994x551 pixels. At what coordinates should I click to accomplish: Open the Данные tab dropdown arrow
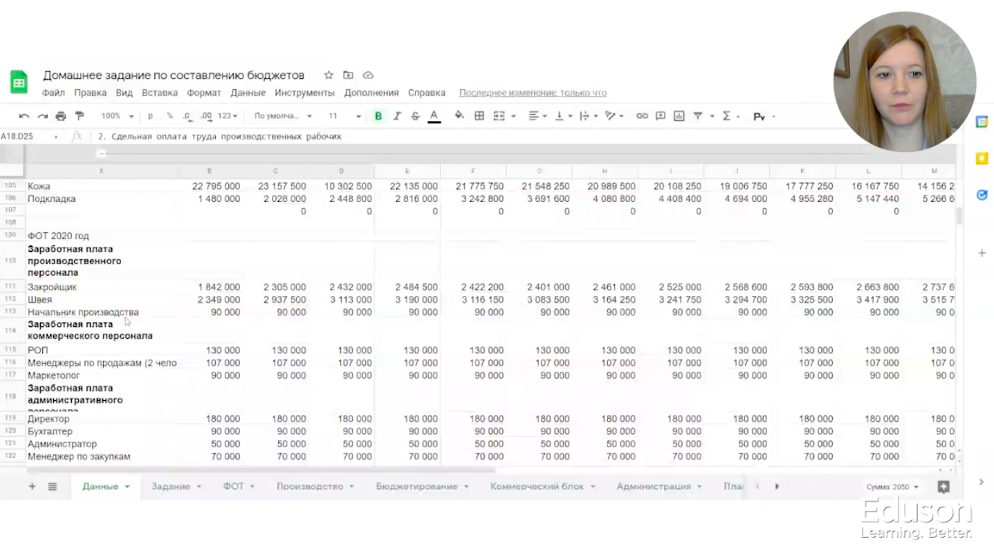click(x=127, y=487)
